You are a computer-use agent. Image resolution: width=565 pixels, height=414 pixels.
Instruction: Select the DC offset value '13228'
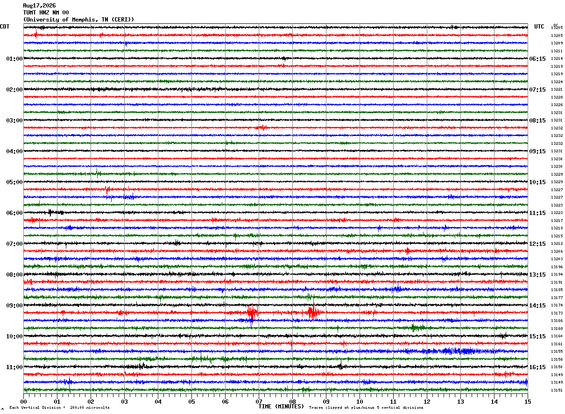point(557,97)
